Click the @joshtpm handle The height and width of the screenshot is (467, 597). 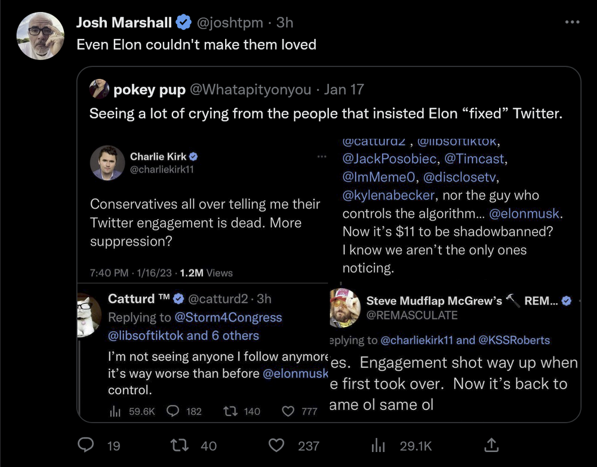[229, 23]
